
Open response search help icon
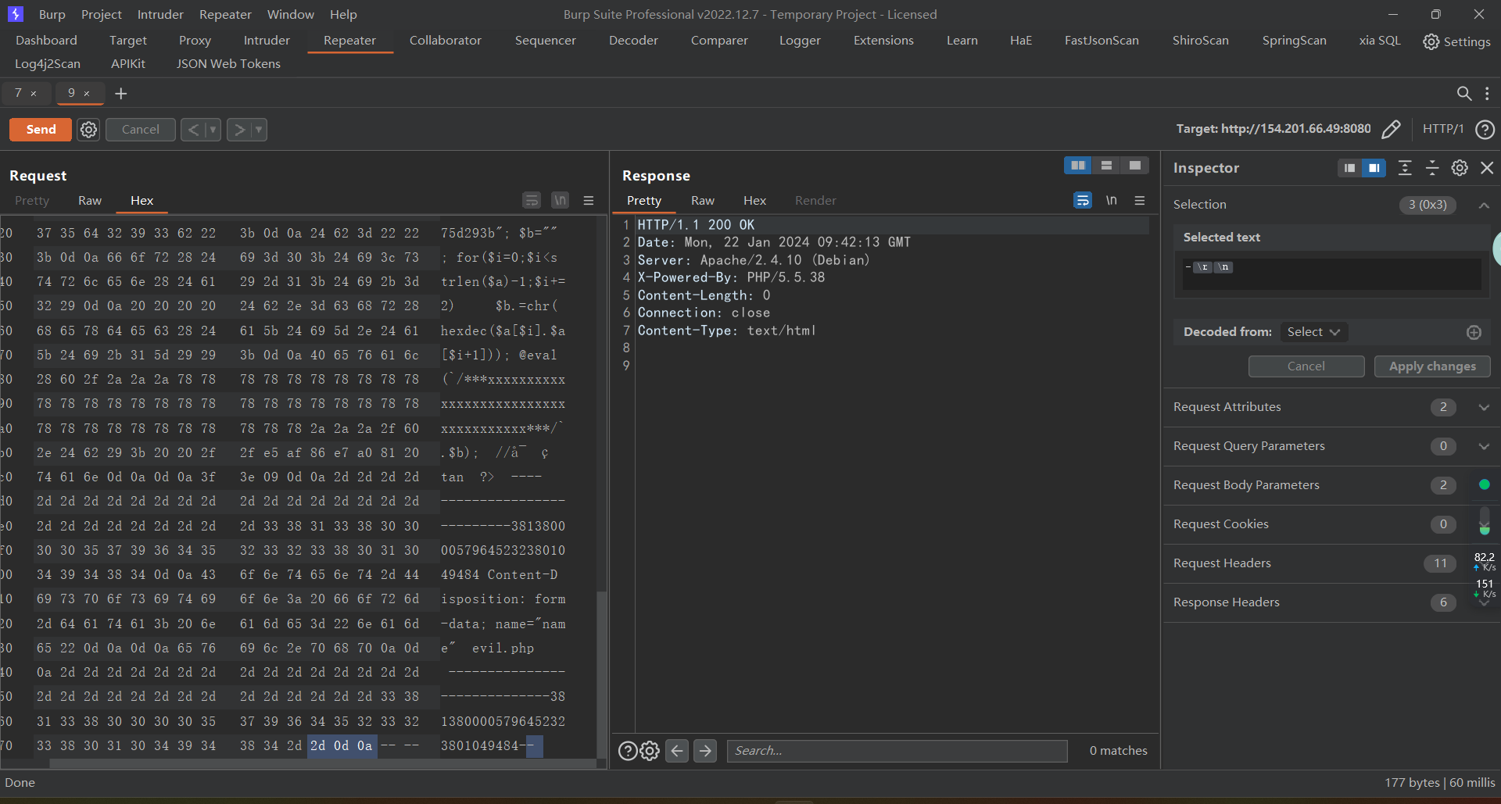click(x=628, y=751)
